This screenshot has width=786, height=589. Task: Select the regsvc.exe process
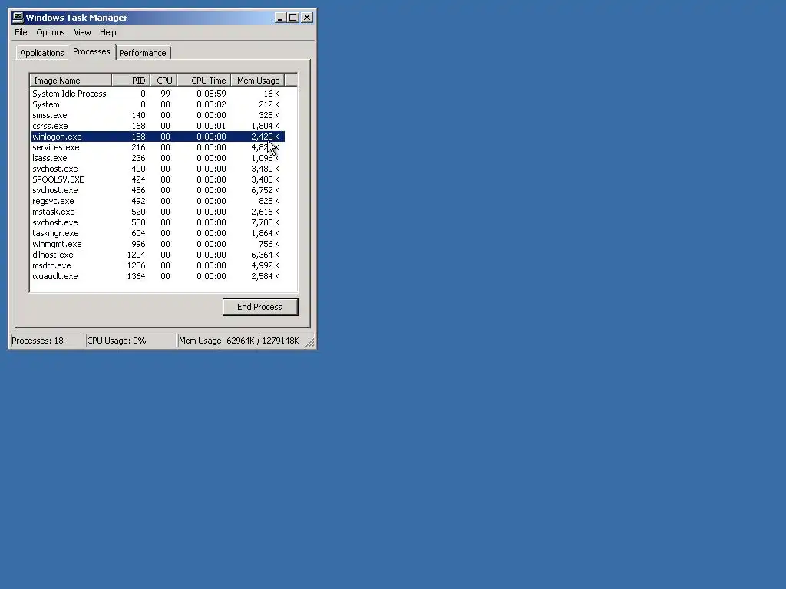pos(157,202)
